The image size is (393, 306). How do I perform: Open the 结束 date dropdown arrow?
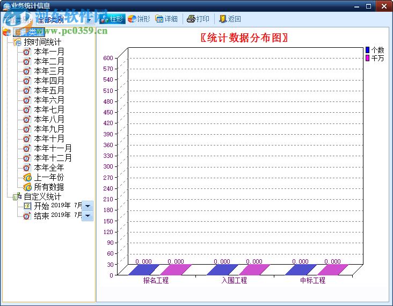[88, 216]
